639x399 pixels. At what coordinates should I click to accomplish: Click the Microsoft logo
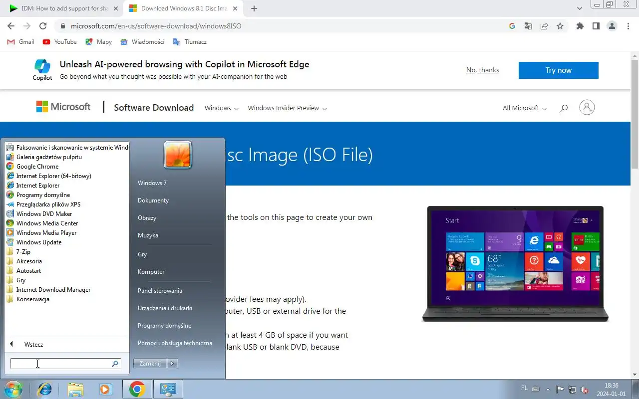click(x=63, y=107)
